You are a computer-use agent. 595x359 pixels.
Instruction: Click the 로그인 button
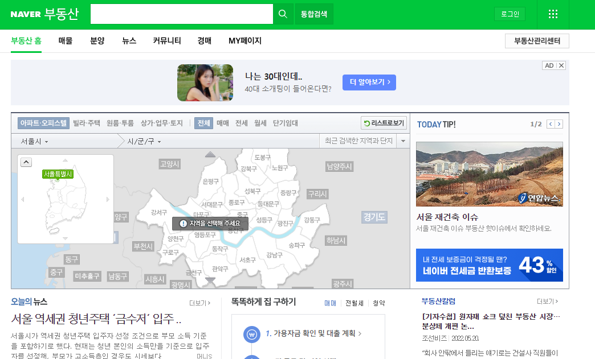[510, 14]
